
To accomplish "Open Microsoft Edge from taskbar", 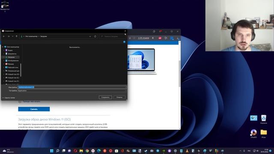I will click(x=99, y=151).
